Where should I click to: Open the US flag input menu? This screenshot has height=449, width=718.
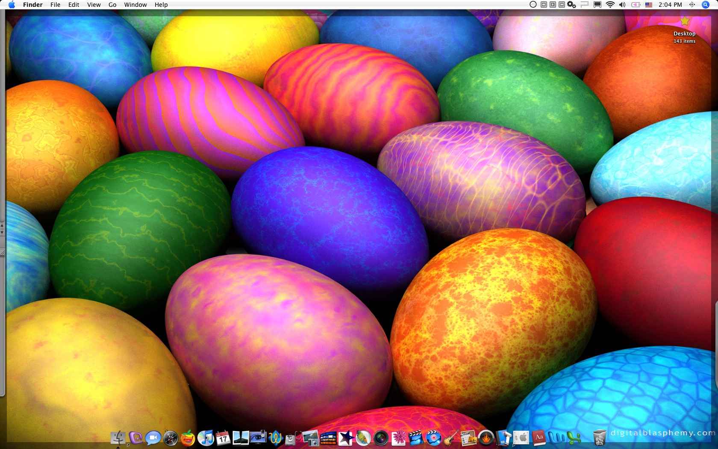649,5
